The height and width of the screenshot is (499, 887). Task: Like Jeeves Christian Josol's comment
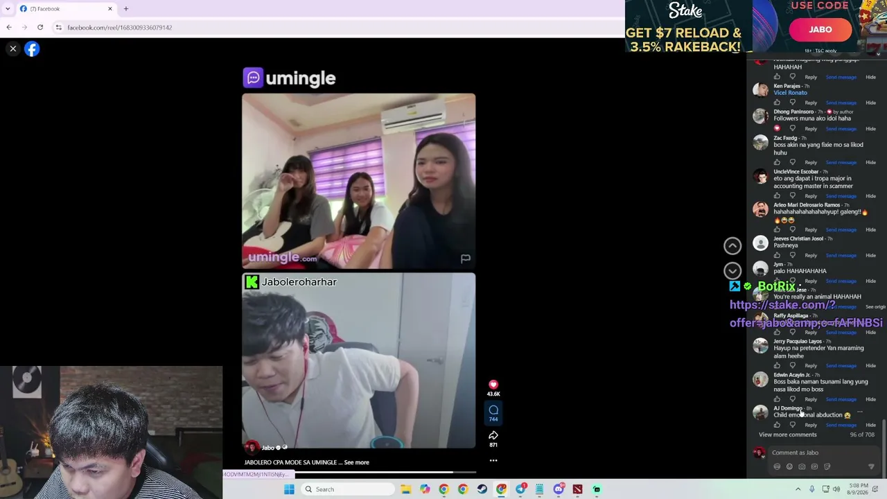click(777, 255)
